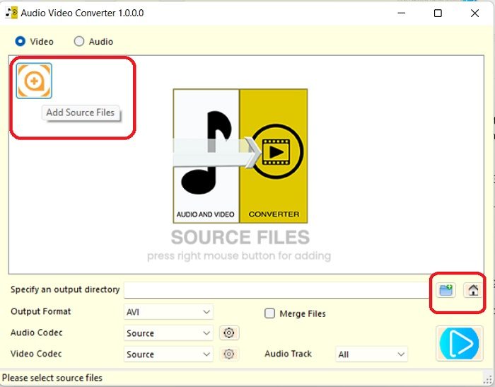Minimize the Audio Video Converter window

tap(401, 13)
